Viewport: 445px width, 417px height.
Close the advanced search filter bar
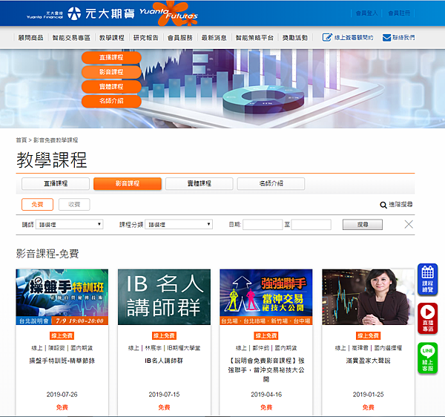tap(409, 224)
